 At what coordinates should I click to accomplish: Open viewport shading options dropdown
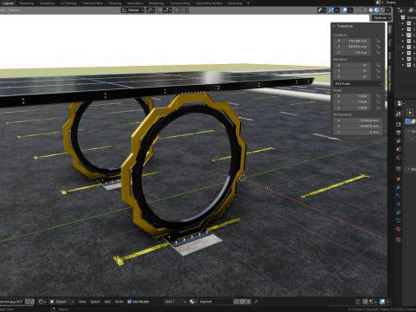[x=388, y=10]
